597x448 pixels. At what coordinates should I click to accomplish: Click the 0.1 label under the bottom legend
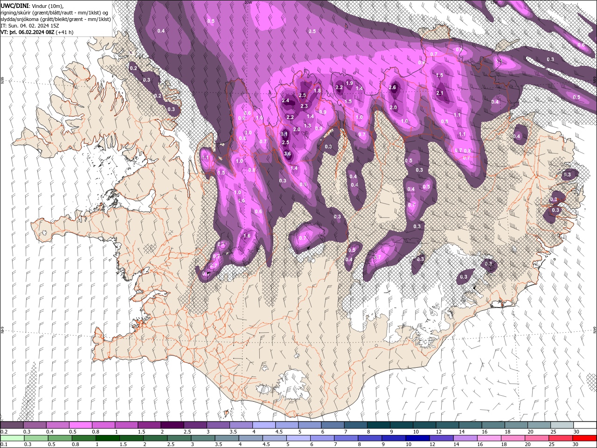[4, 445]
